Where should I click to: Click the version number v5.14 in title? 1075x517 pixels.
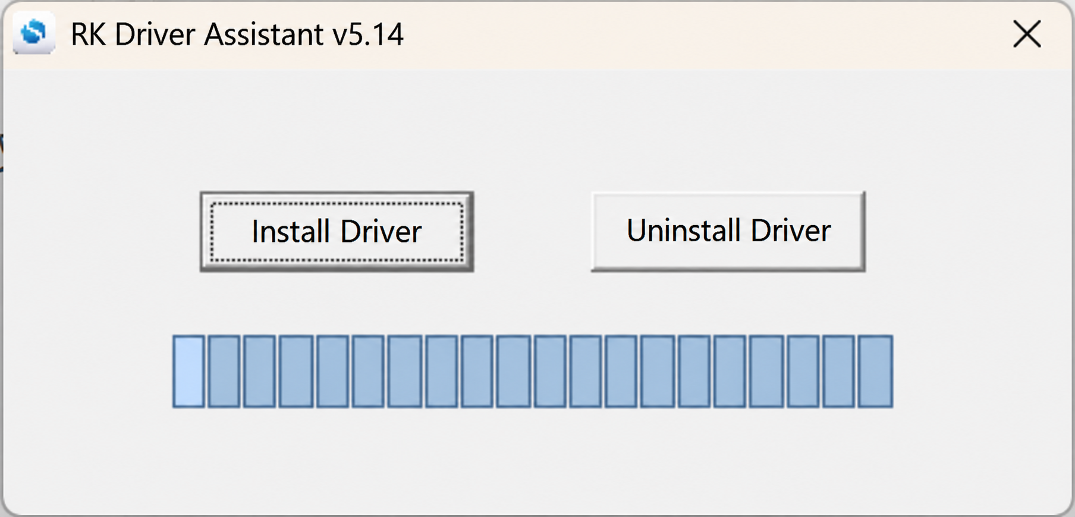pos(368,34)
